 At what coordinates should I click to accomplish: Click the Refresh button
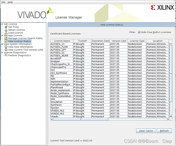coord(164,131)
